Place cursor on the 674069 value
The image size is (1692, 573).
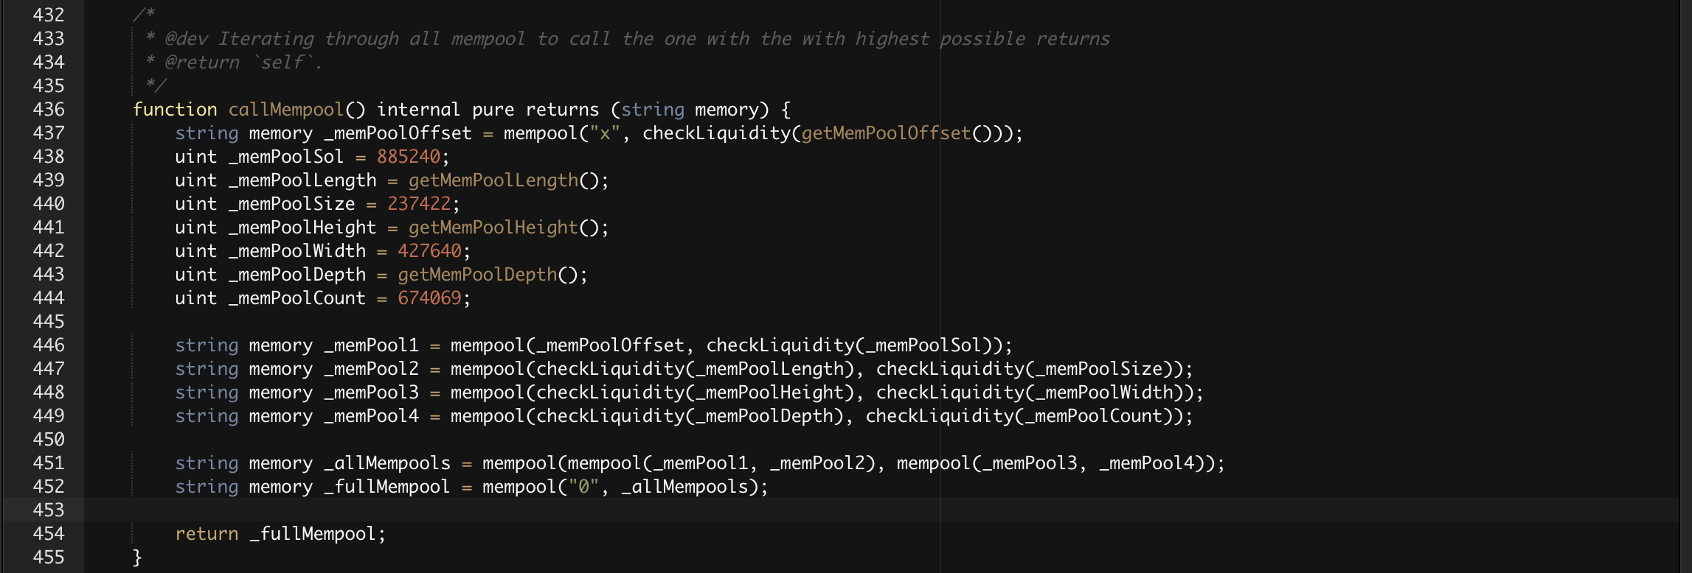coord(429,298)
